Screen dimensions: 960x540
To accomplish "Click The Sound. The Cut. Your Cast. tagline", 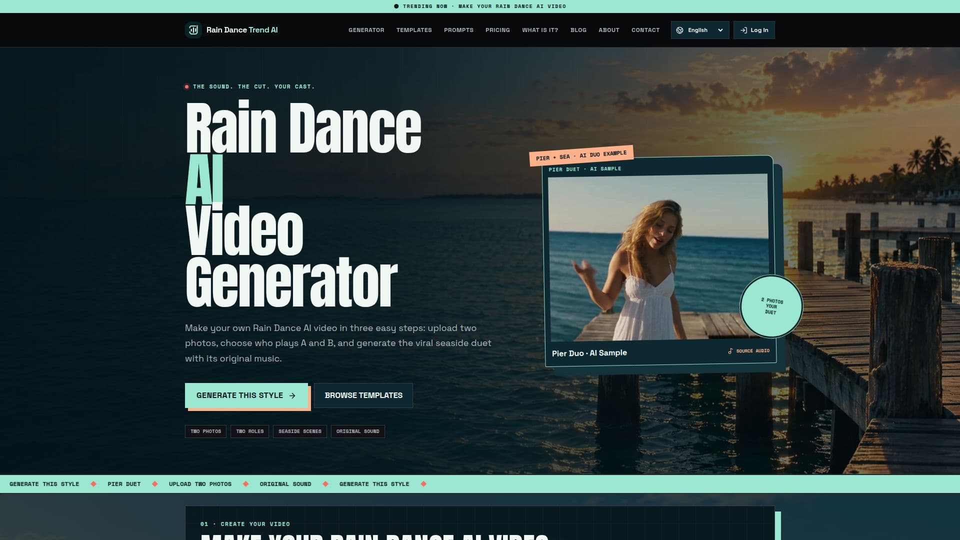I will [x=254, y=87].
